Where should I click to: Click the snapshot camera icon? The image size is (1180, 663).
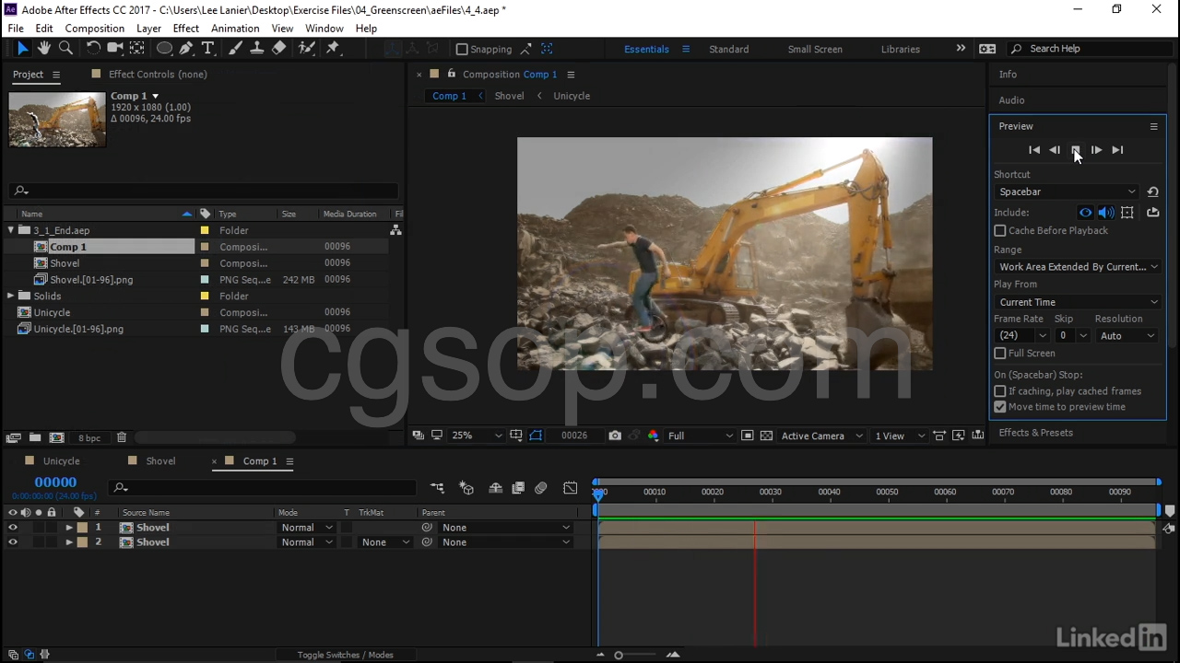click(615, 436)
